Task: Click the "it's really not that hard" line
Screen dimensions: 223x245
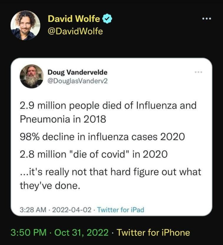Action: pyautogui.click(x=110, y=171)
